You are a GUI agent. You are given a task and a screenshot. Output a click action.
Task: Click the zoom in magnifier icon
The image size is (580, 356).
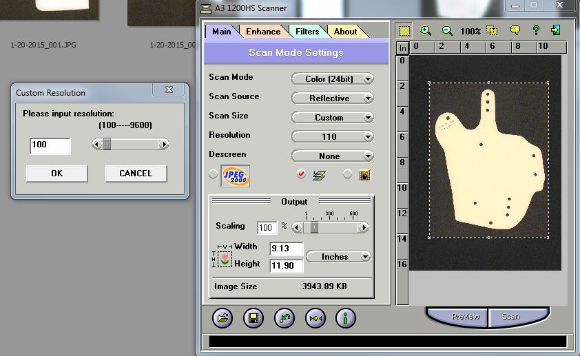(426, 31)
